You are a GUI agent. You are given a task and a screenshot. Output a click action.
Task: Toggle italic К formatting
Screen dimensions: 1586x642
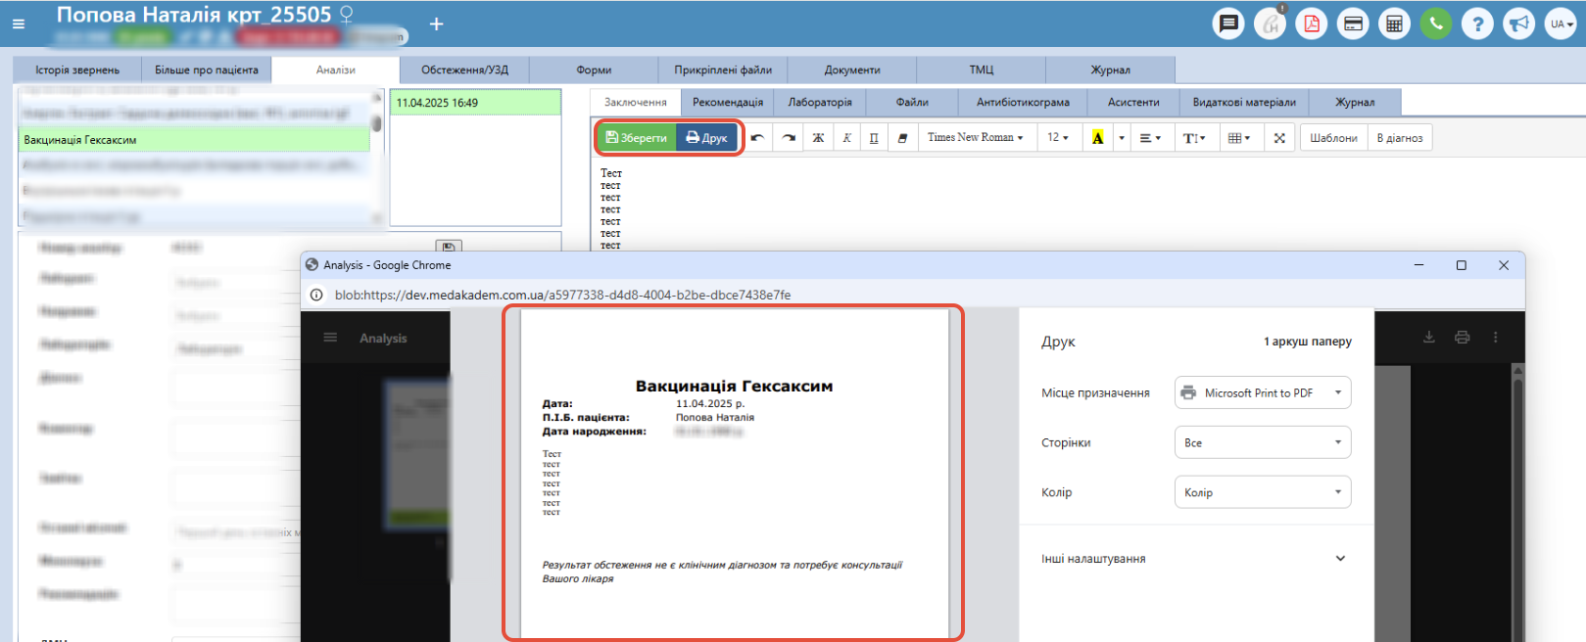pyautogui.click(x=846, y=138)
